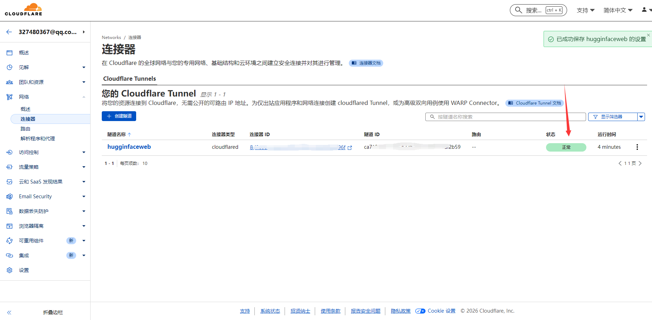Go to next page arrow
The height and width of the screenshot is (320, 652).
(x=640, y=163)
